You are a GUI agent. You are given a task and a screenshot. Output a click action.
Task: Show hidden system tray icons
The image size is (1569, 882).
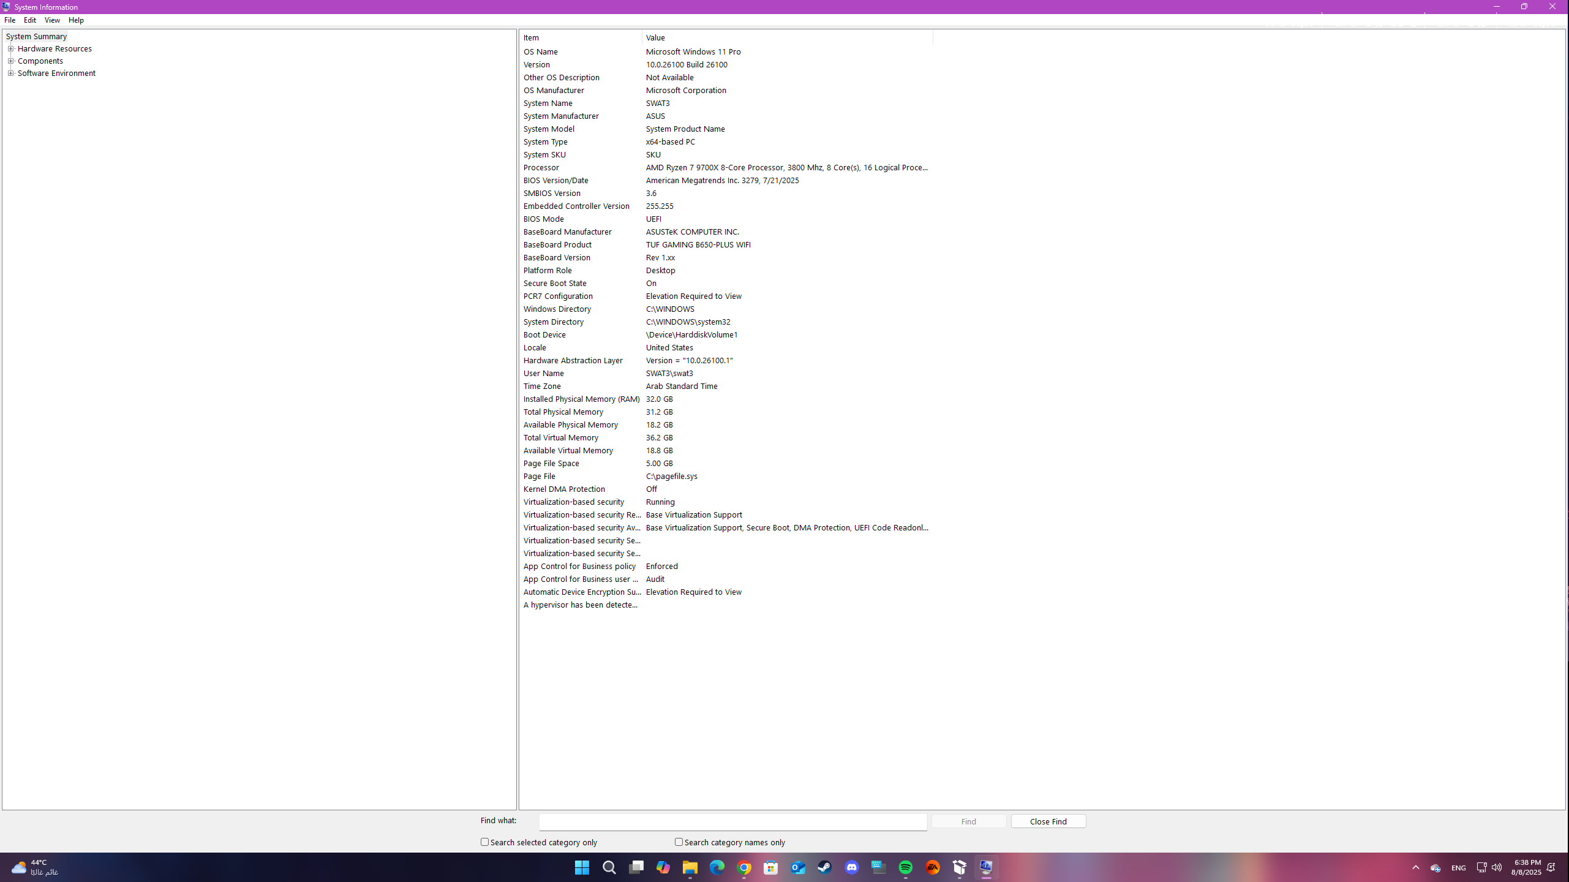coord(1416,867)
